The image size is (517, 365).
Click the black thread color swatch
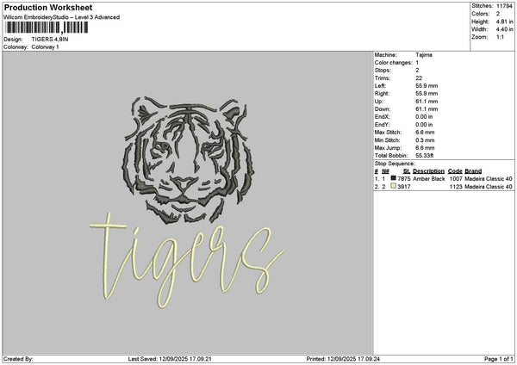point(394,178)
